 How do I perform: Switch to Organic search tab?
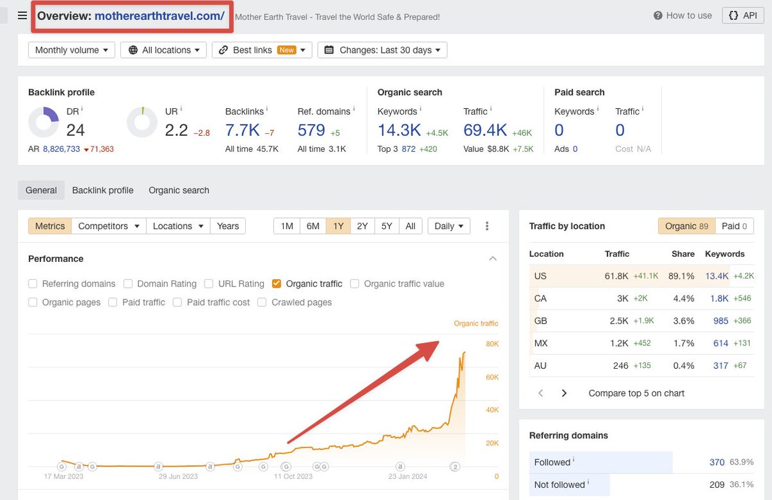coord(179,190)
